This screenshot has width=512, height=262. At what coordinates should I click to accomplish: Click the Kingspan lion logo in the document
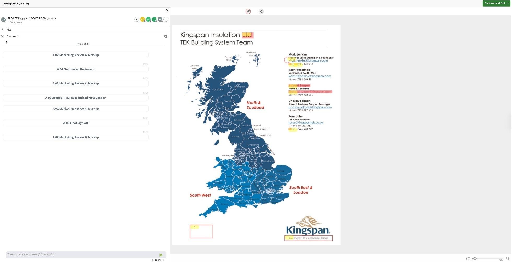308,225
